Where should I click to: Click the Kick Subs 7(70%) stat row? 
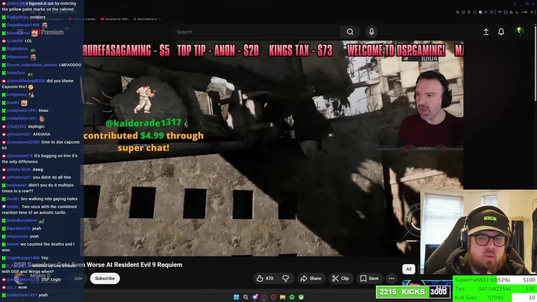(495, 297)
